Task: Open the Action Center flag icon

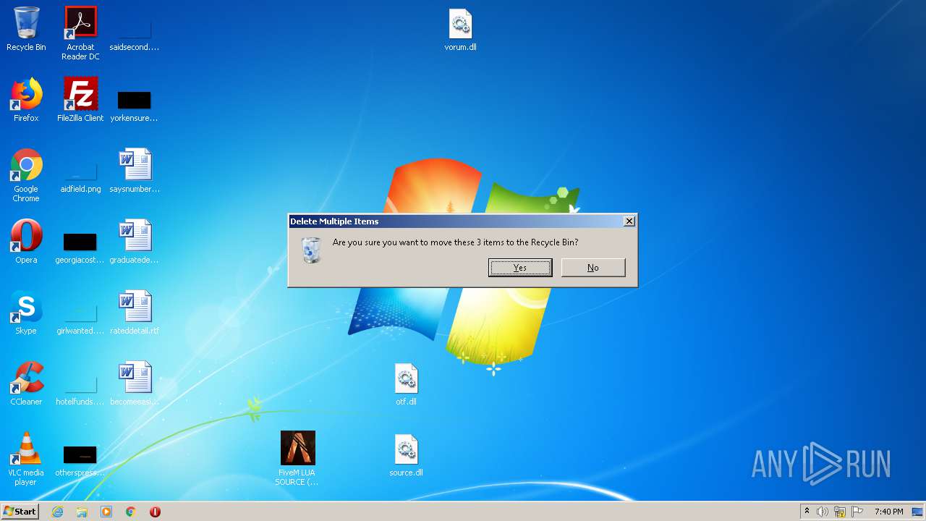Action: point(857,512)
